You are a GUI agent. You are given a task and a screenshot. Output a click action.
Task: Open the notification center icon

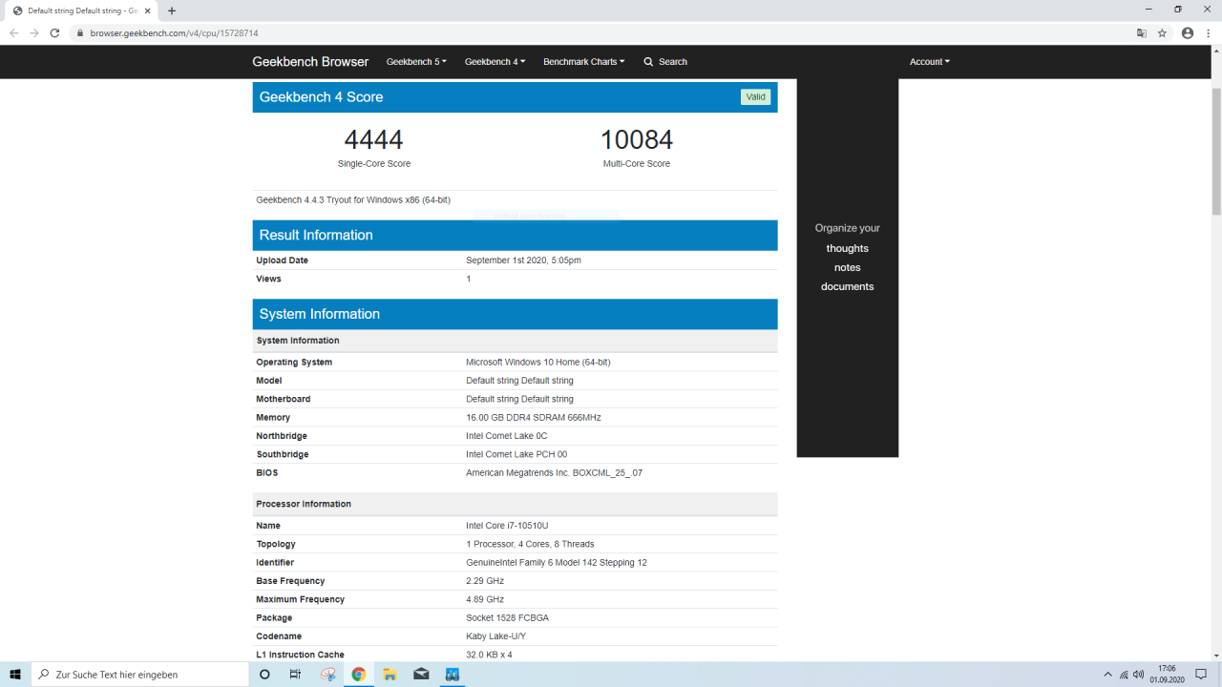pos(1200,675)
